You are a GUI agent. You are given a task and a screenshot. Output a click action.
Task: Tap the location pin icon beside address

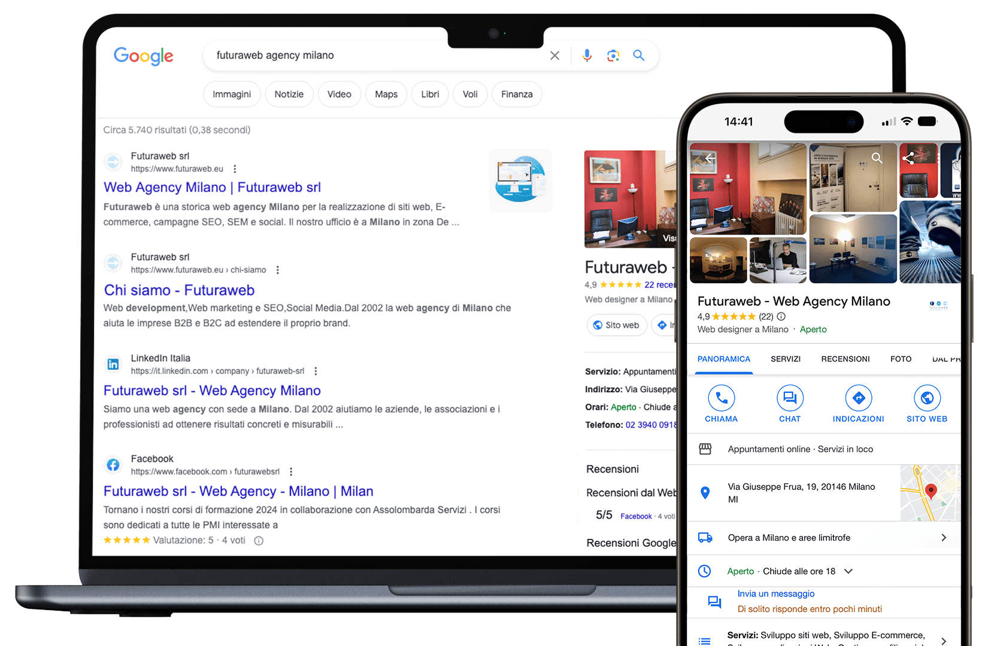(705, 493)
